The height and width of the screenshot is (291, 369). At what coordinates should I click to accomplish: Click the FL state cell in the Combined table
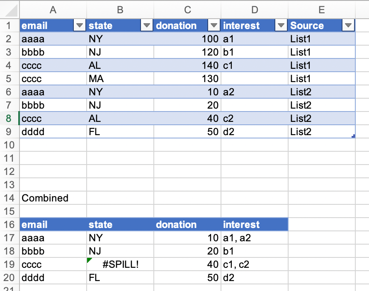coord(120,278)
